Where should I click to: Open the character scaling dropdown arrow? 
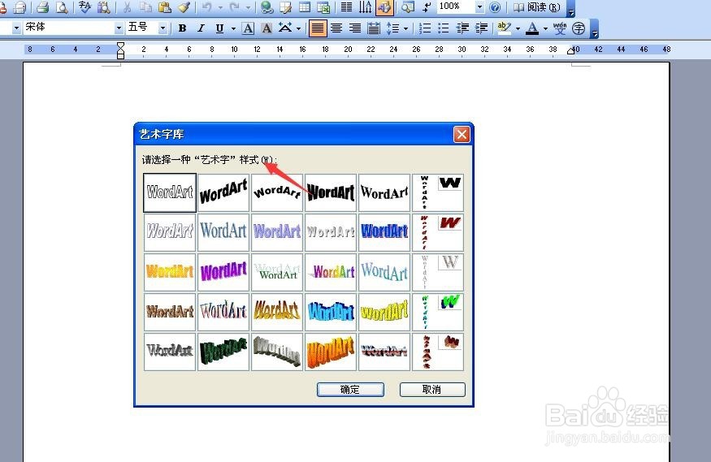pos(298,28)
